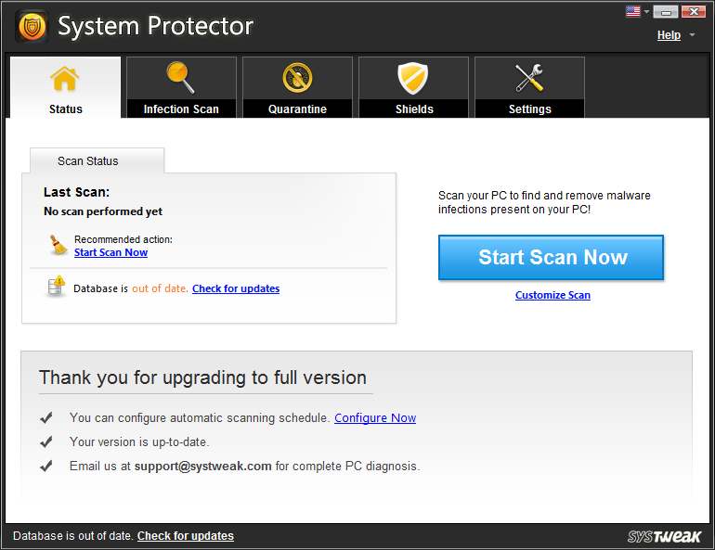
Task: Click the Quarantine bug icon
Action: pyautogui.click(x=297, y=78)
